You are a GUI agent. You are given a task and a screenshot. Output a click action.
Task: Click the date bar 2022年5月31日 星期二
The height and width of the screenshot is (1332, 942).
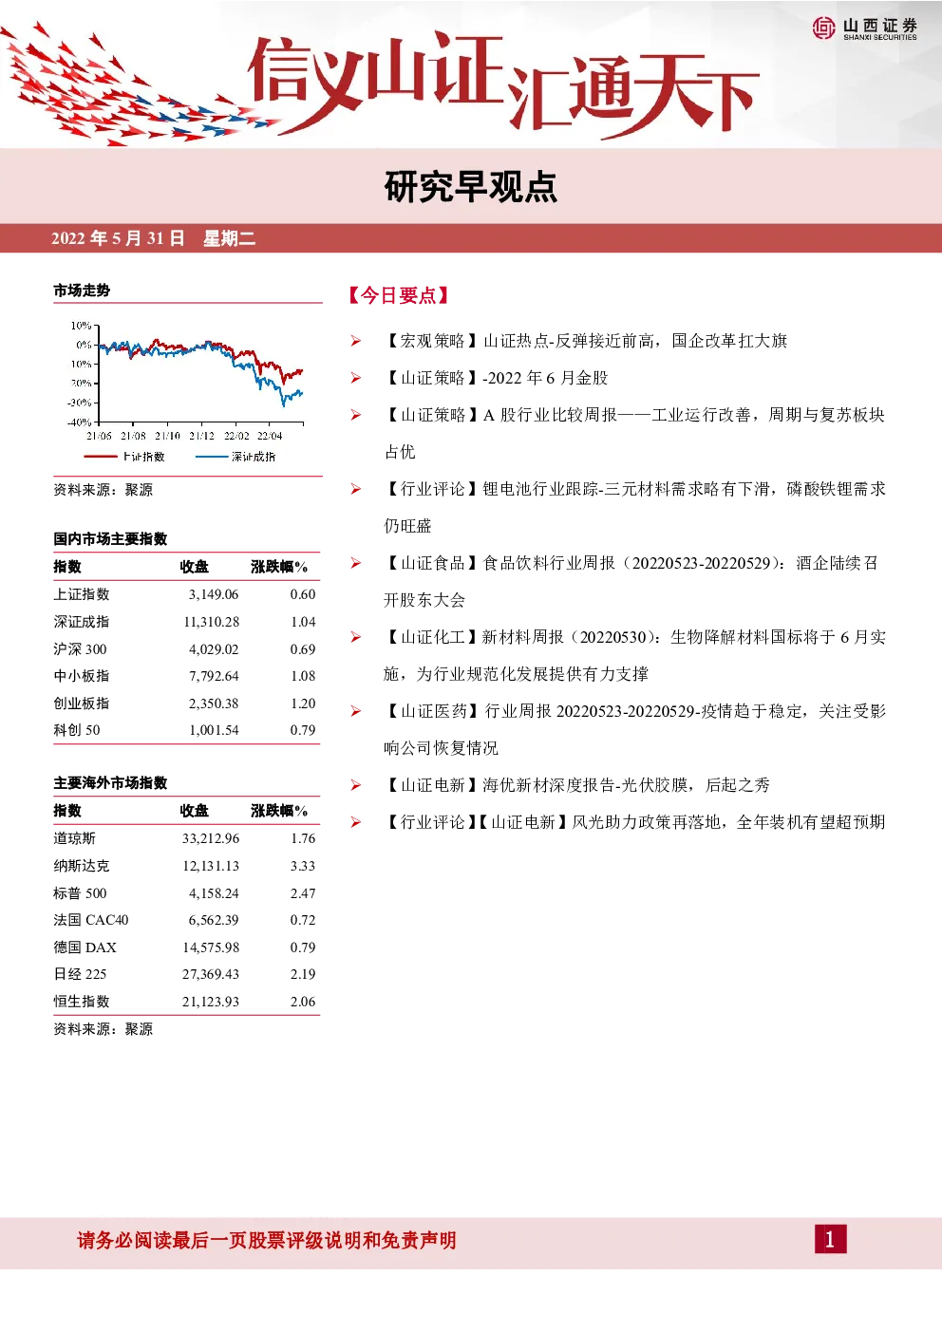coord(154,238)
